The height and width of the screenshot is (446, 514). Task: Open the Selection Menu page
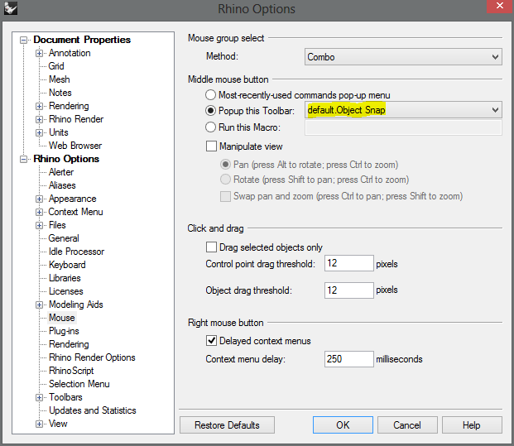79,384
